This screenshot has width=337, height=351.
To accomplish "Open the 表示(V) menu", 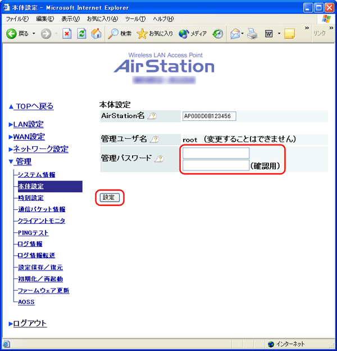I will point(70,19).
